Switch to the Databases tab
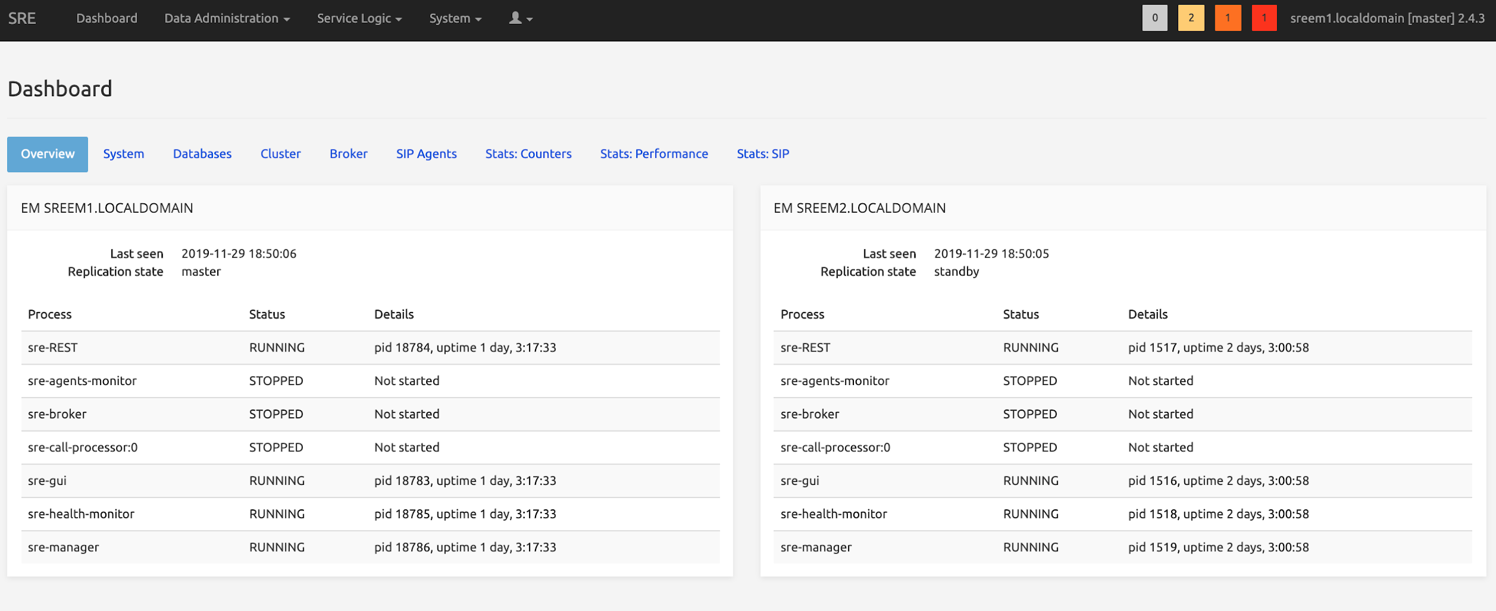 202,154
